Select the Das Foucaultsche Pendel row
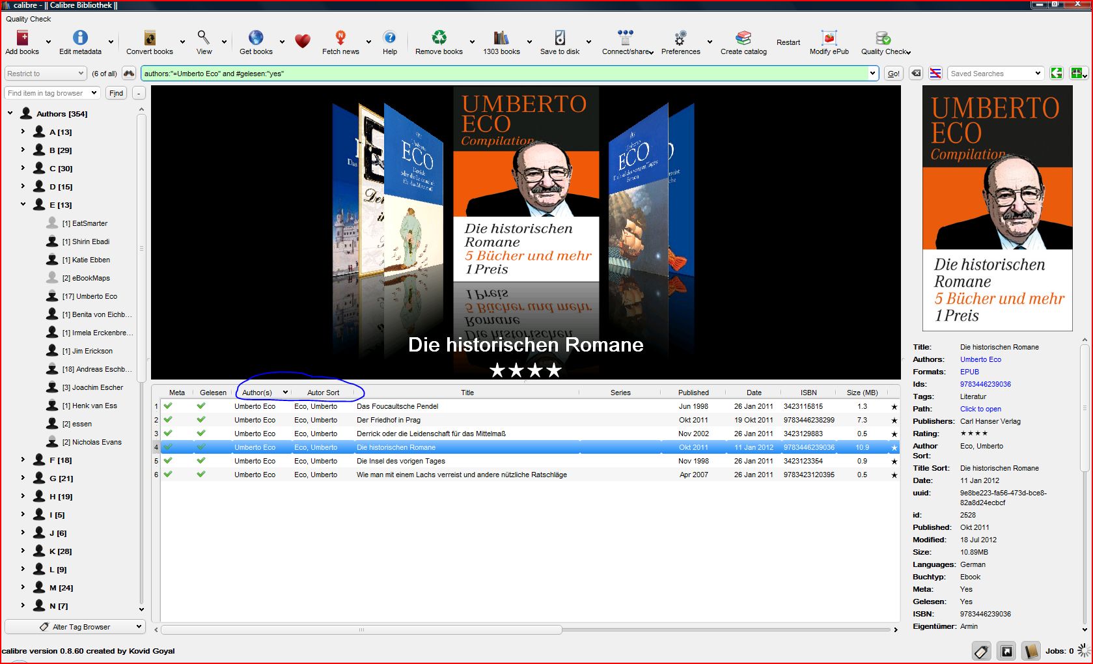 (x=525, y=406)
